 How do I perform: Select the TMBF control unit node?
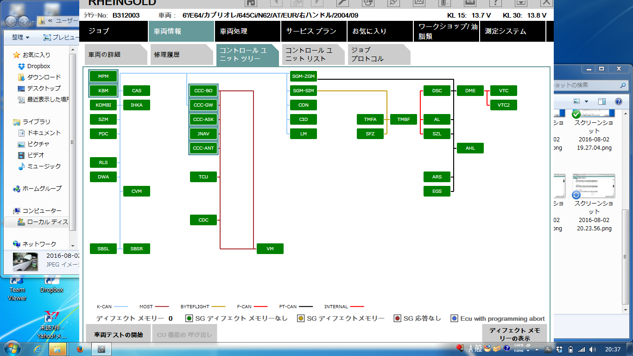404,120
